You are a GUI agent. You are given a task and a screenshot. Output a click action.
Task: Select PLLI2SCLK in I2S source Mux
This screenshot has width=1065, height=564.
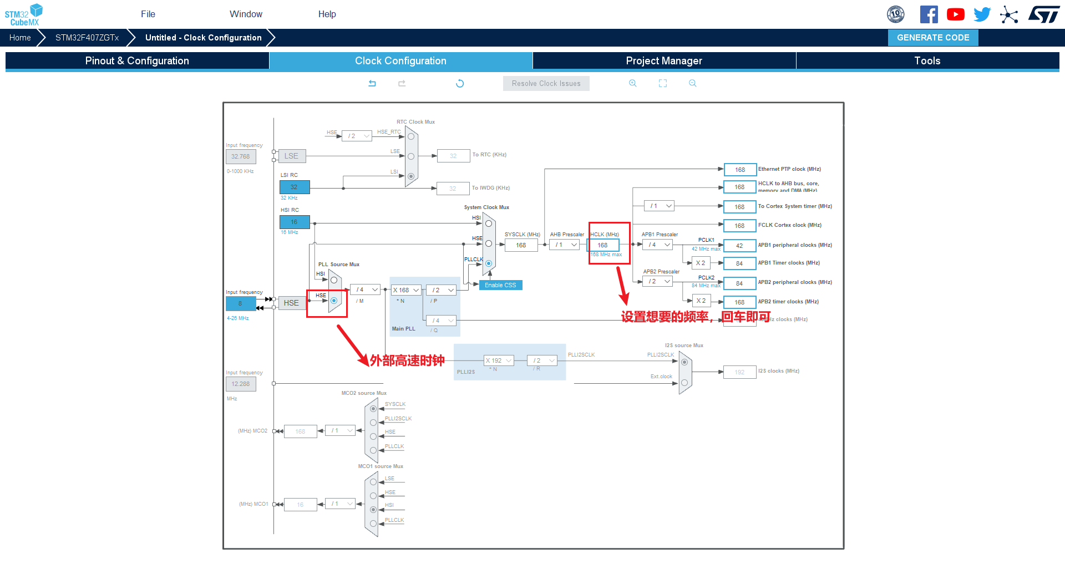click(684, 362)
